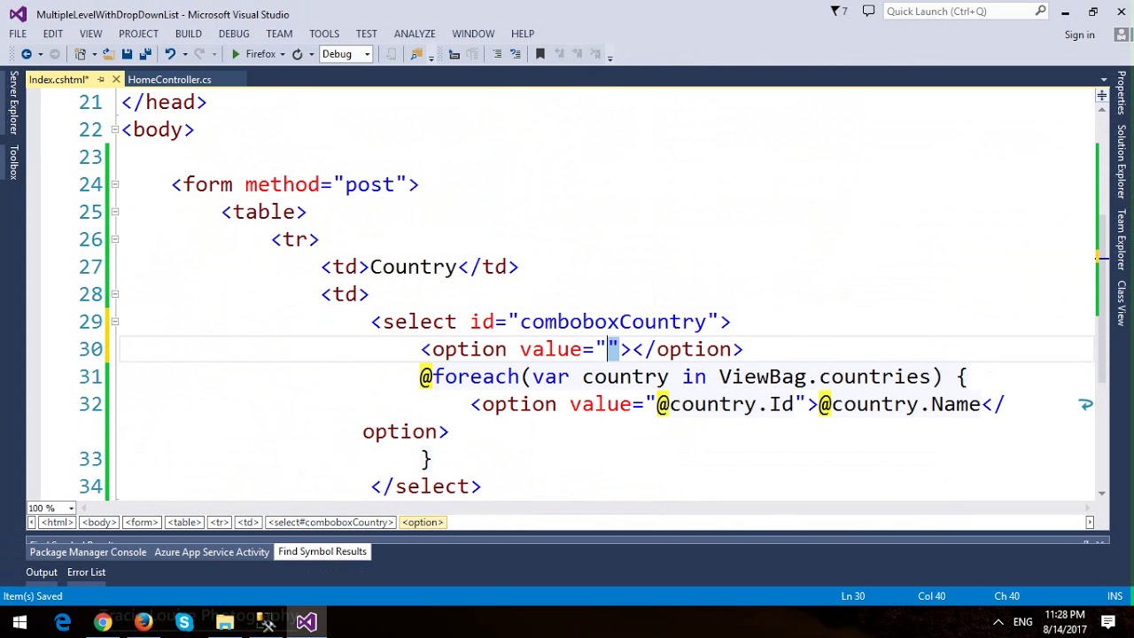
Task: Click the Send Feedback speech-bubble icon
Action: [868, 12]
